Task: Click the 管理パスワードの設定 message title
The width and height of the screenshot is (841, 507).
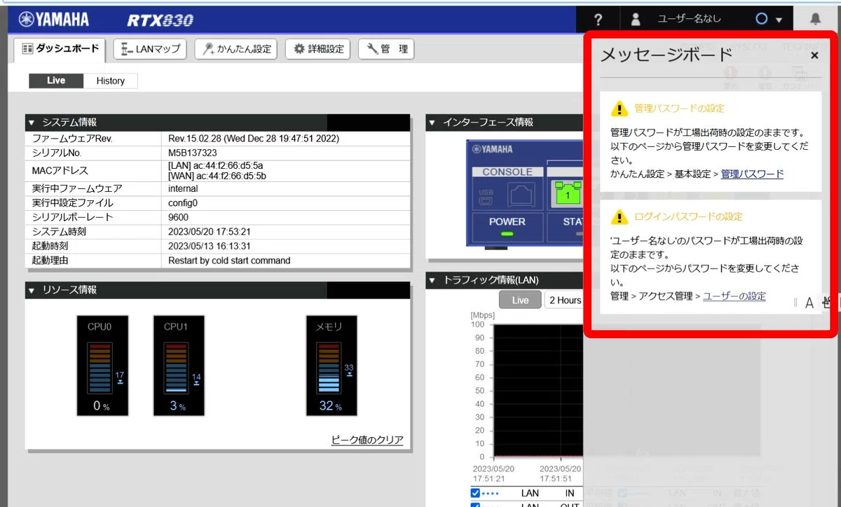Action: (679, 109)
